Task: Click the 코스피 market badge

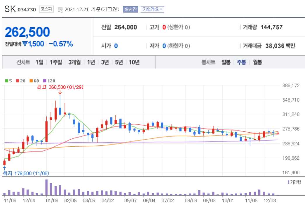Action: coord(46,9)
